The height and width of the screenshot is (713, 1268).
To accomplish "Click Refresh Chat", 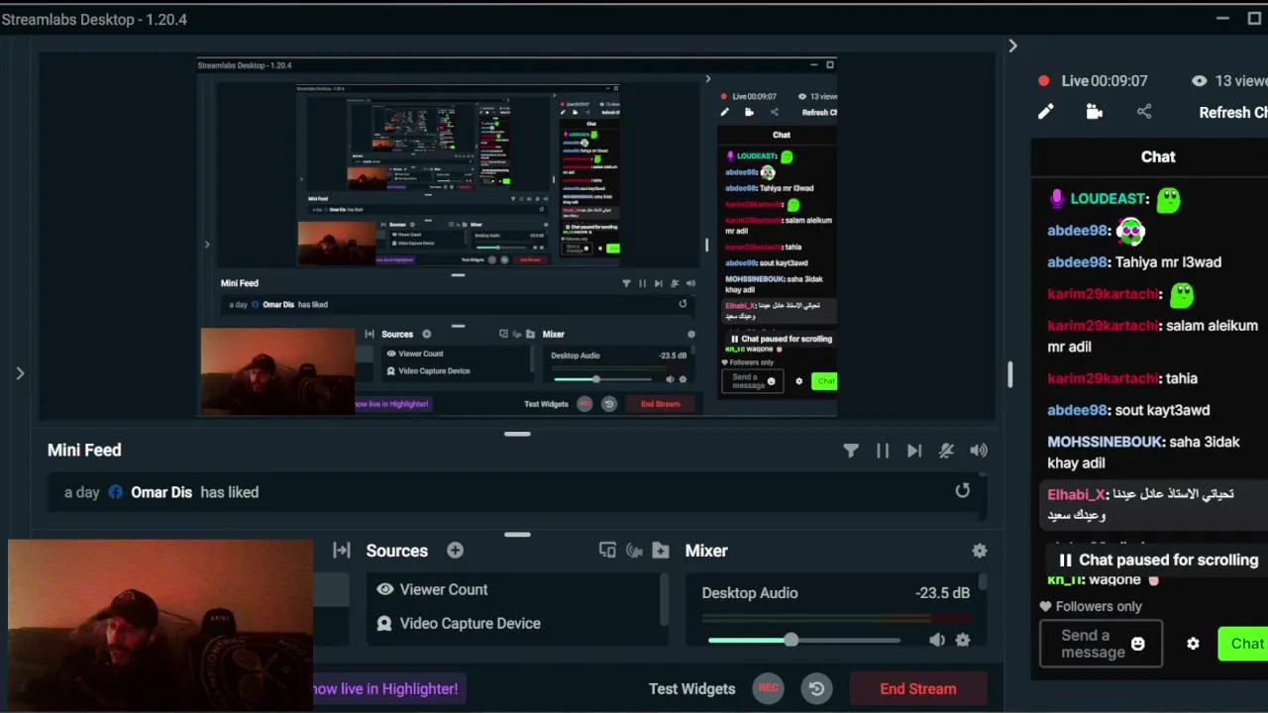I will click(1233, 112).
